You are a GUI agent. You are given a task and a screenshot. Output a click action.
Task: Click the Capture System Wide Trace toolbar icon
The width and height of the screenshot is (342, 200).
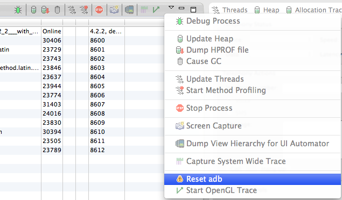tap(144, 10)
